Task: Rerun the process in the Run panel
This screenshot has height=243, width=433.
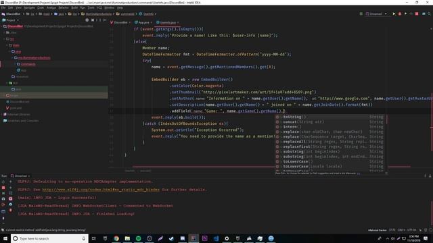Action: [3, 182]
